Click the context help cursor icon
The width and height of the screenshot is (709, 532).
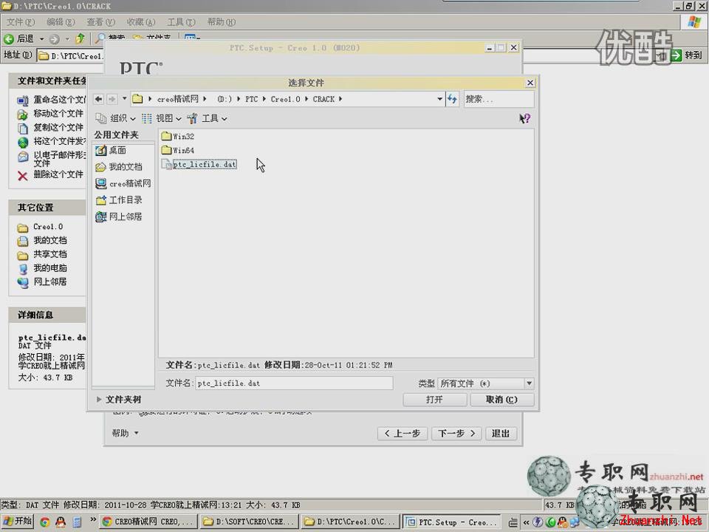tap(524, 118)
